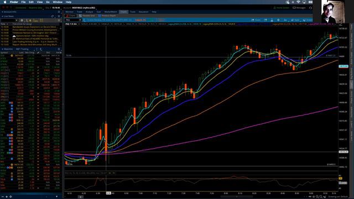Open the Live News gadget menu icon

click(x=59, y=16)
